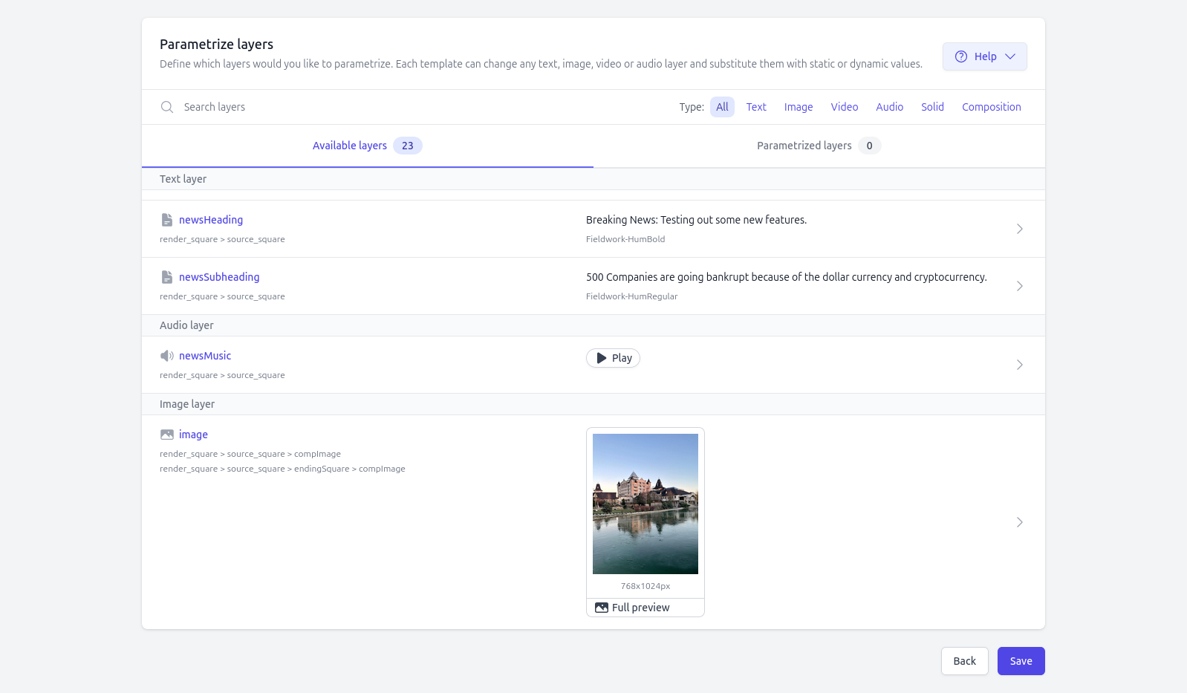The height and width of the screenshot is (693, 1187).
Task: Click the newsSubheading document icon
Action: [167, 277]
